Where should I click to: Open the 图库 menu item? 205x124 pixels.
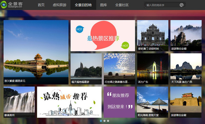pos(104,5)
